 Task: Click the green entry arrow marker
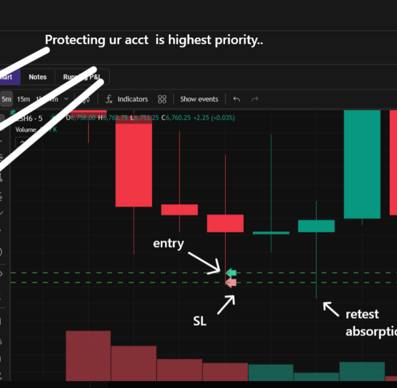231,273
